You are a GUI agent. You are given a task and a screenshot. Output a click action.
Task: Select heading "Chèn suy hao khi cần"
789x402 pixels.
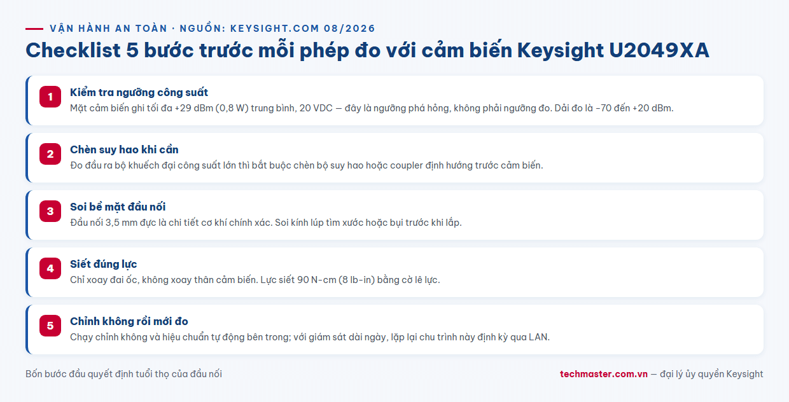point(124,150)
